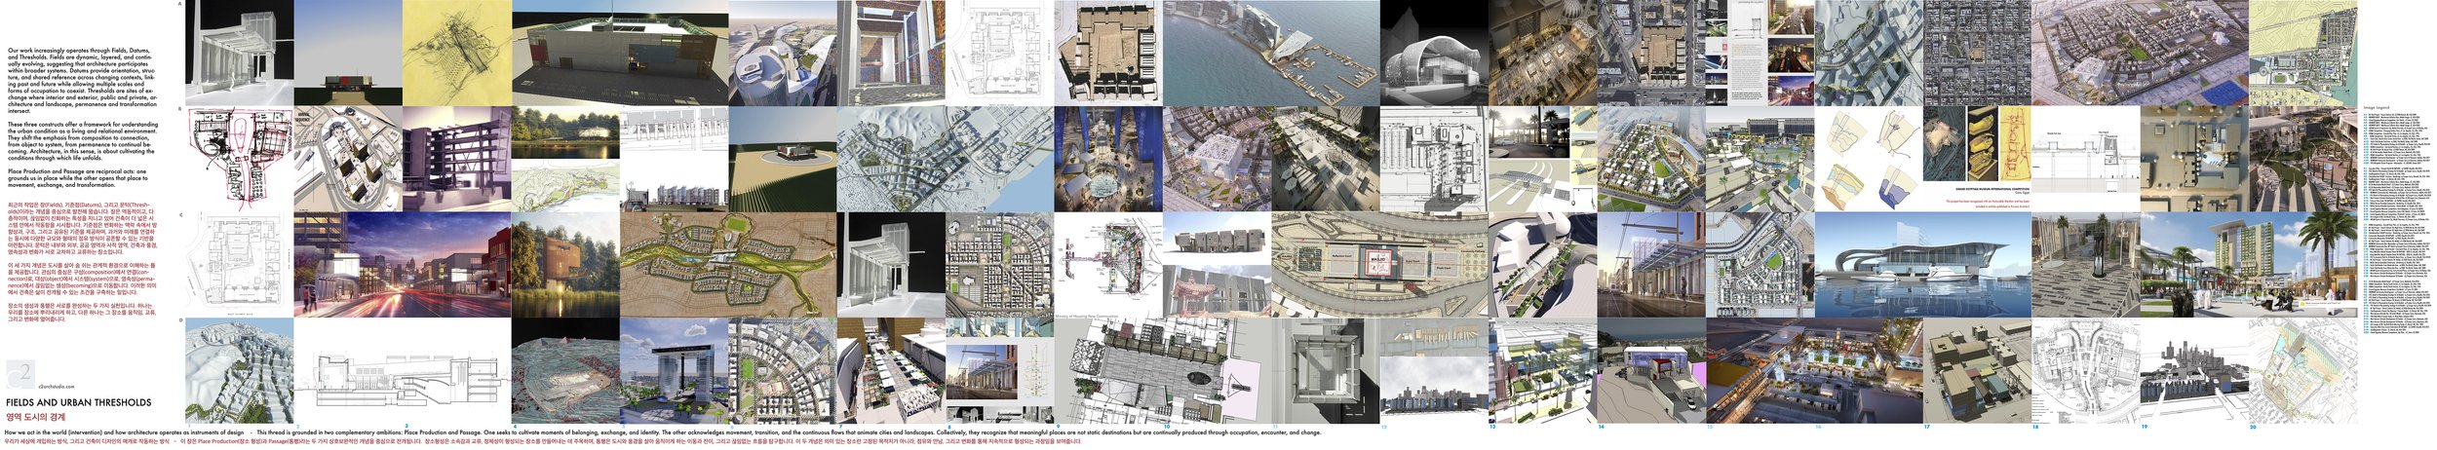The height and width of the screenshot is (450, 2437).
Task: Open the yellow sketch drawing thumbnail
Action: pyautogui.click(x=456, y=52)
